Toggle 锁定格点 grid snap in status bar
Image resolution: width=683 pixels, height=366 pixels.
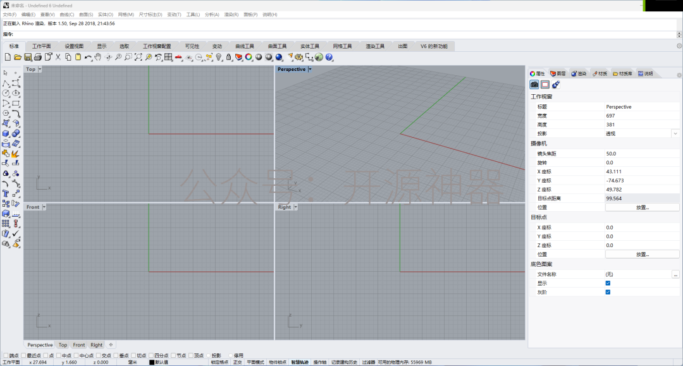pos(219,362)
